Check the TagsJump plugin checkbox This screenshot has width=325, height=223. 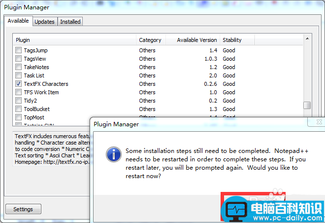click(x=19, y=50)
